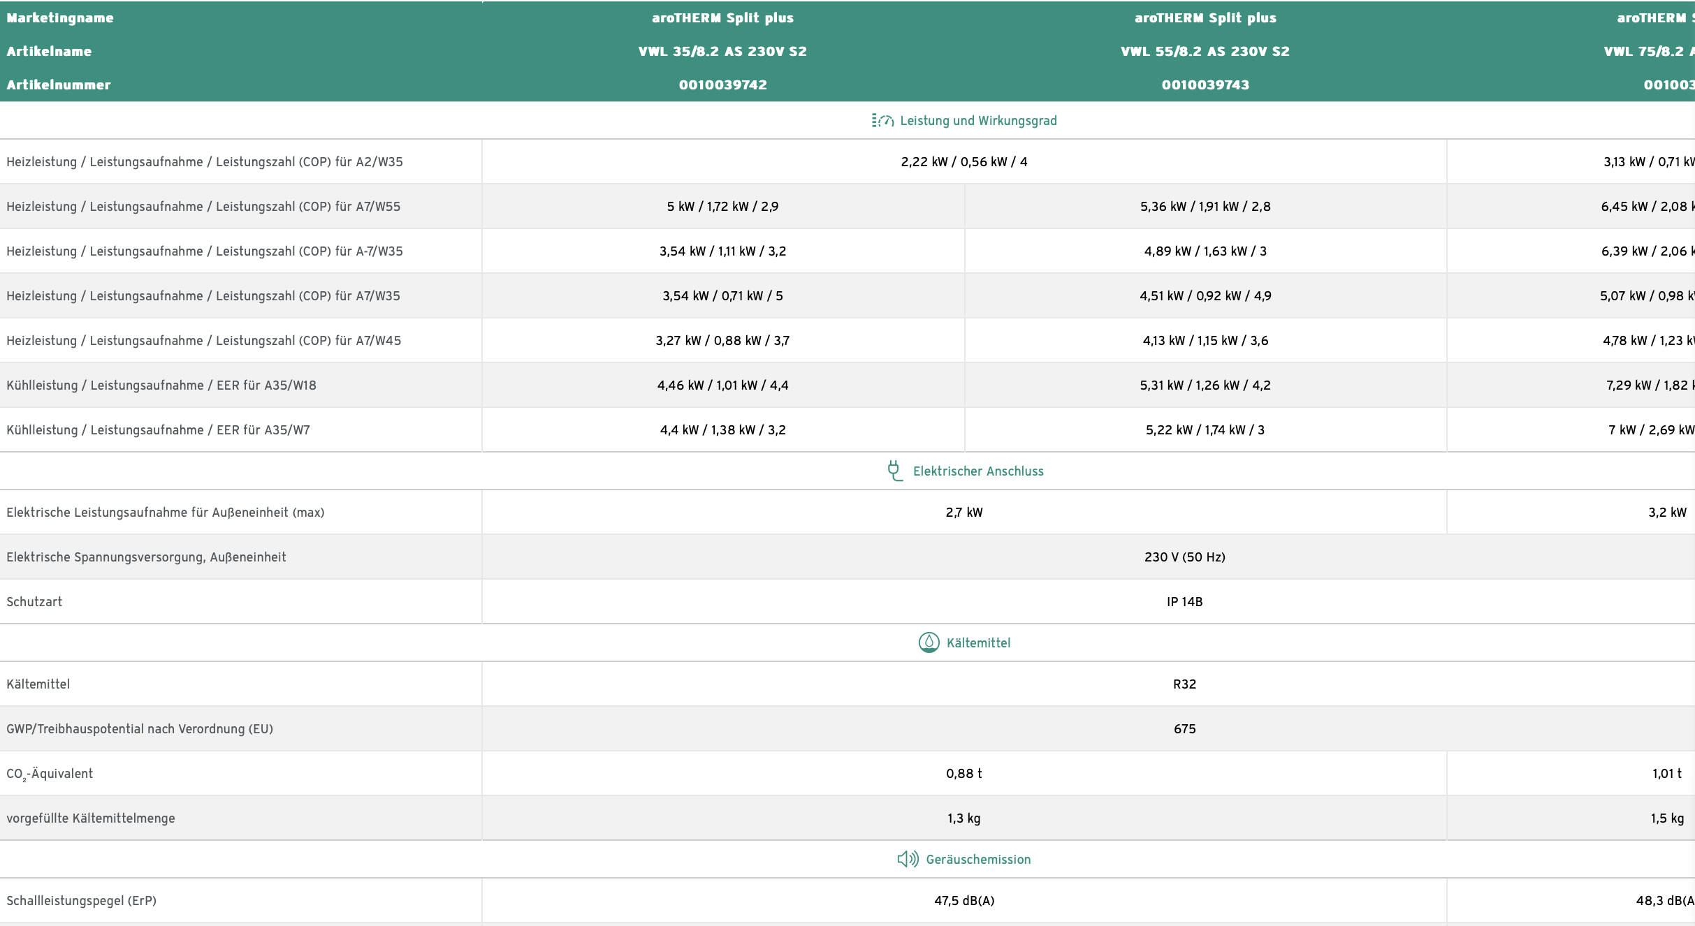
Task: Click the CO2-Äquivalent row label
Action: tap(50, 774)
